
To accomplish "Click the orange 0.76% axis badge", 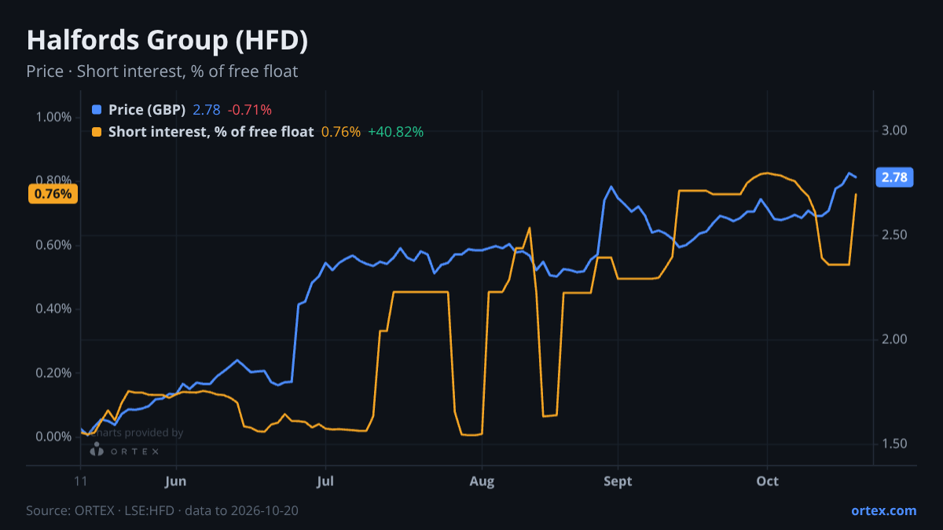I will pyautogui.click(x=53, y=193).
